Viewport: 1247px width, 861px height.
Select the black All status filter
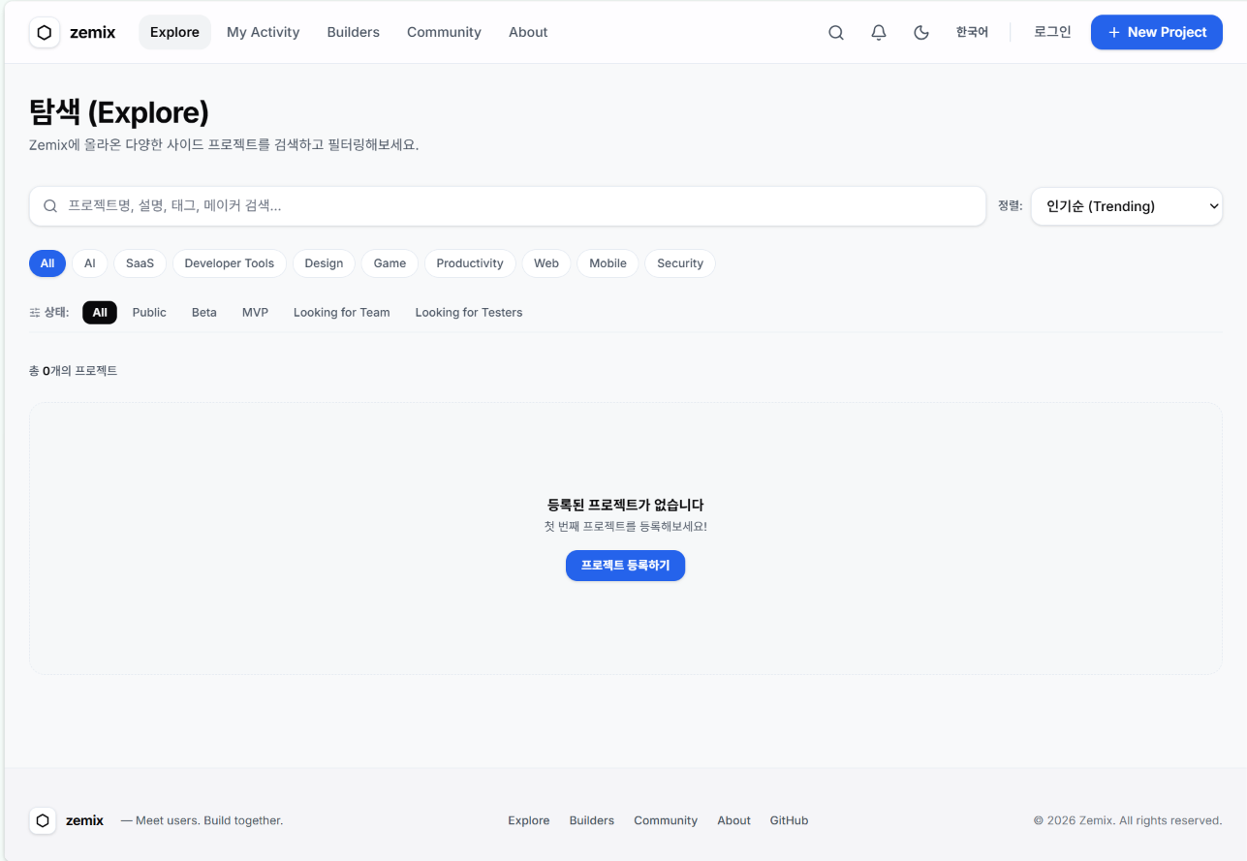(x=100, y=313)
